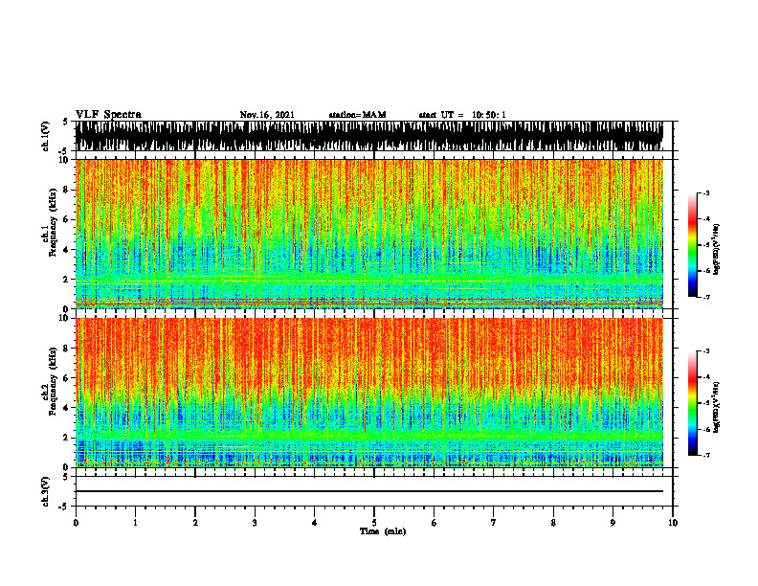Click time axis tick label '2'

pyautogui.click(x=195, y=523)
